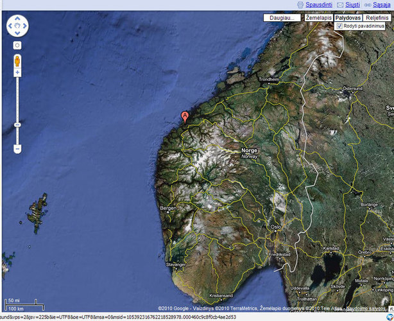The width and height of the screenshot is (394, 321).
Task: Switch to the Reljefinis terrain view
Action: [x=377, y=18]
